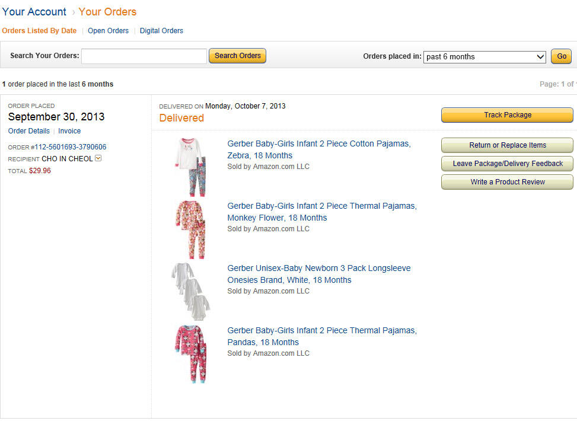Viewport: 577px width, 421px height.
Task: Click Leave Package/Delivery Feedback button
Action: (507, 164)
